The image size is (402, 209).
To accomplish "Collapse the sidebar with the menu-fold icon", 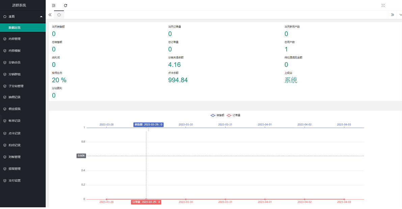I will tap(54, 5).
